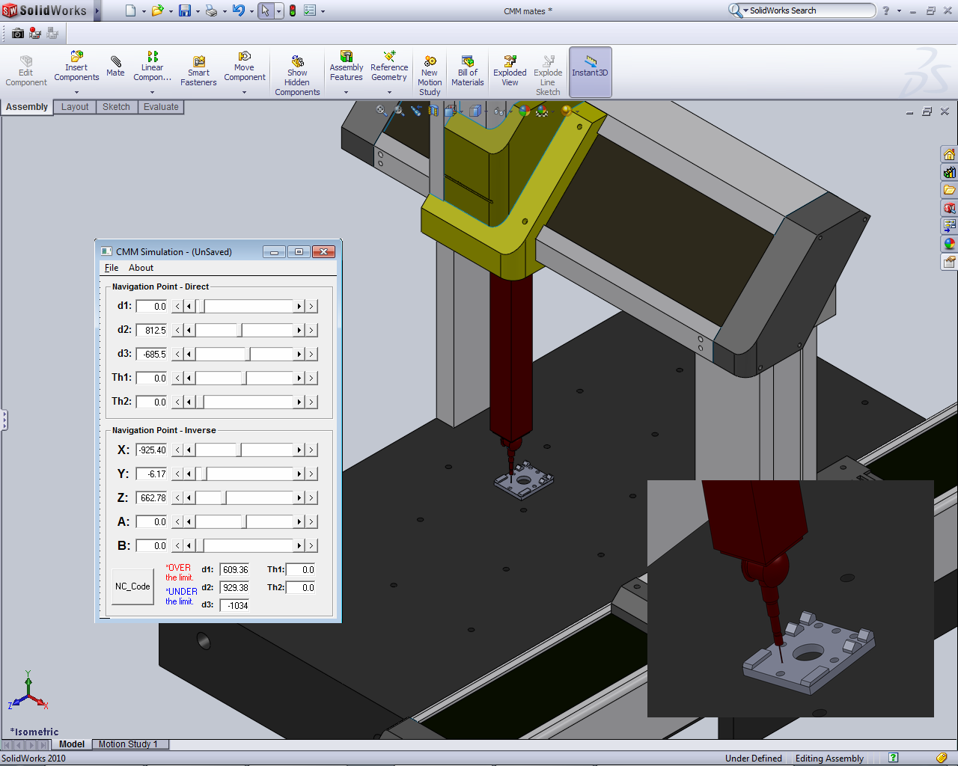Open the Undo dropdown arrow
The image size is (958, 766).
[251, 11]
